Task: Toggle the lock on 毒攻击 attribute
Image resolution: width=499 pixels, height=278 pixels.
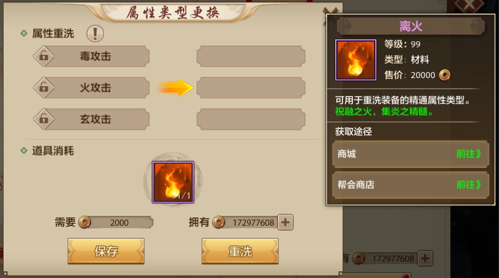Action: coord(44,56)
